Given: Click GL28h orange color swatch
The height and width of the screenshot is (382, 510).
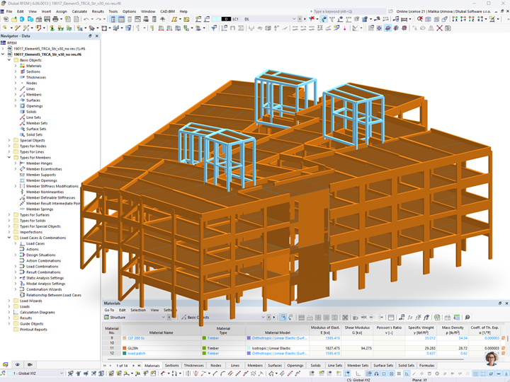Looking at the screenshot, I should tap(124, 348).
